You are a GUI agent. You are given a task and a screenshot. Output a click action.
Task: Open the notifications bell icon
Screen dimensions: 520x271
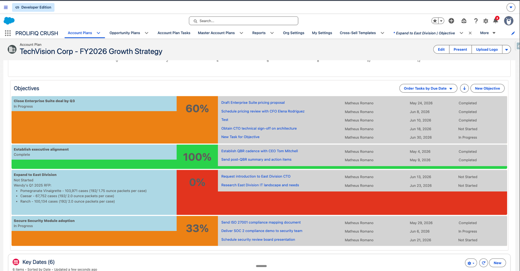496,21
